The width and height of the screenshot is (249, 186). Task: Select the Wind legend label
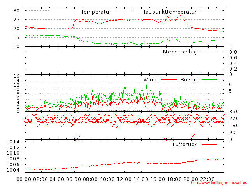(150, 79)
